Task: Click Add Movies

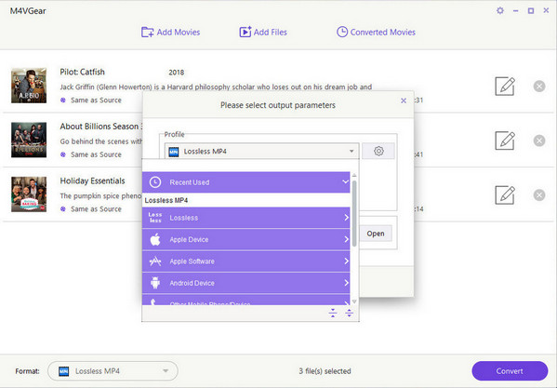Action: click(x=170, y=32)
